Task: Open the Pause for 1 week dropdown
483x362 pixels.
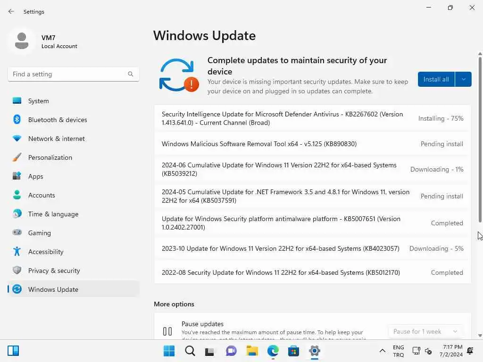Action: pos(425,331)
